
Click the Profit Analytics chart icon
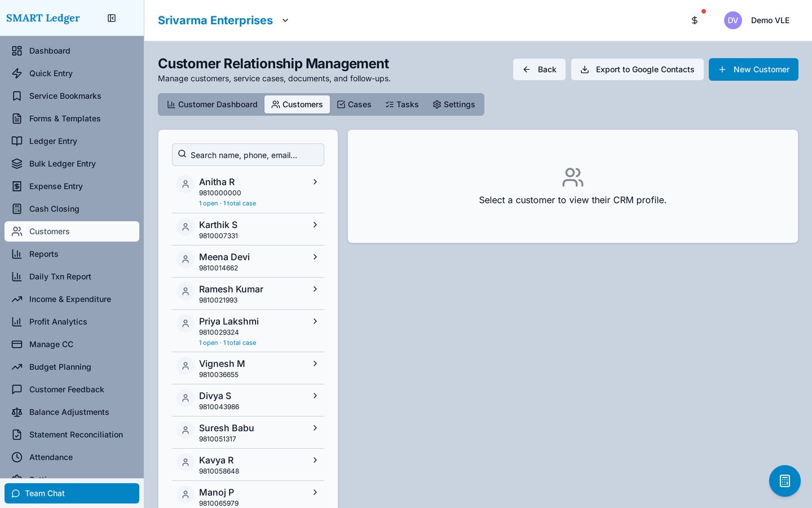(x=17, y=322)
